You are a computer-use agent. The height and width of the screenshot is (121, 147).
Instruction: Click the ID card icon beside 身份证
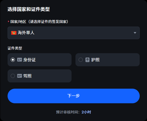(20, 60)
